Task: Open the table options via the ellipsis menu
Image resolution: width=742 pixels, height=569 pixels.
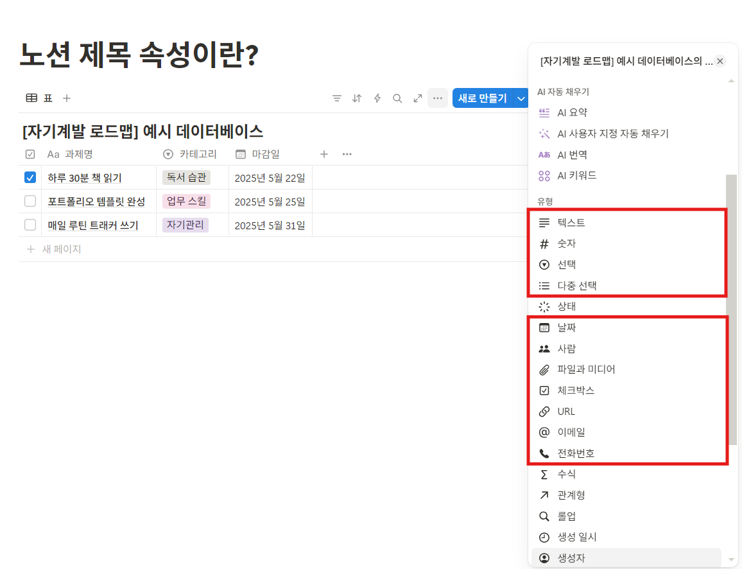Action: tap(438, 98)
